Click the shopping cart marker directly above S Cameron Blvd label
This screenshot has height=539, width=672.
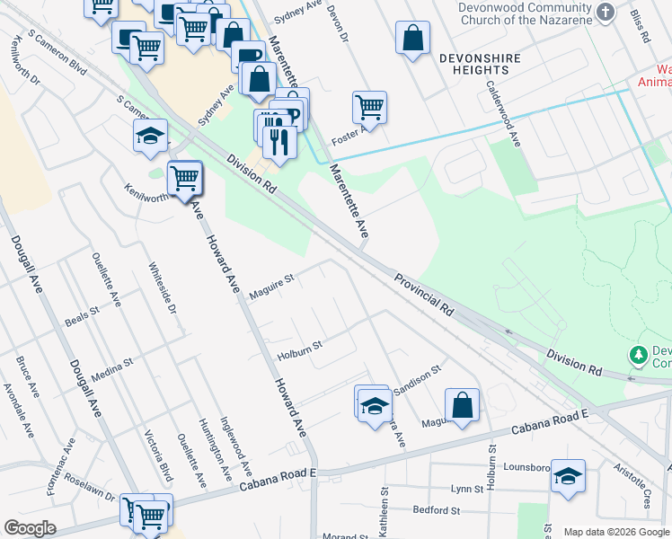pyautogui.click(x=147, y=49)
